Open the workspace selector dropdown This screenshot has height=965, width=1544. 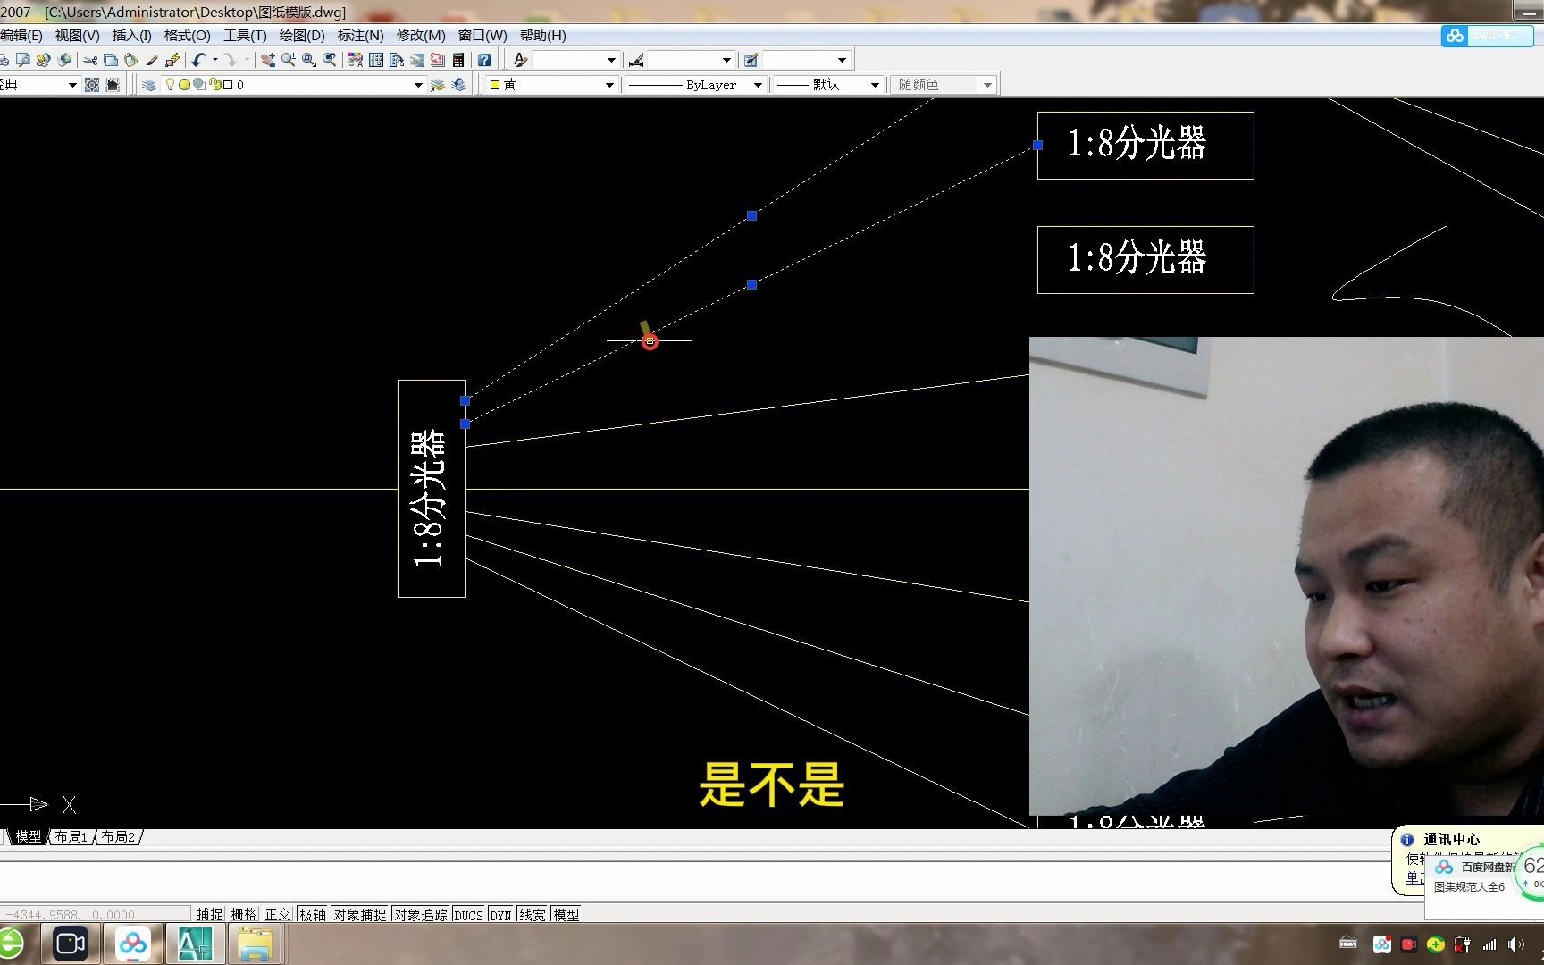coord(72,85)
